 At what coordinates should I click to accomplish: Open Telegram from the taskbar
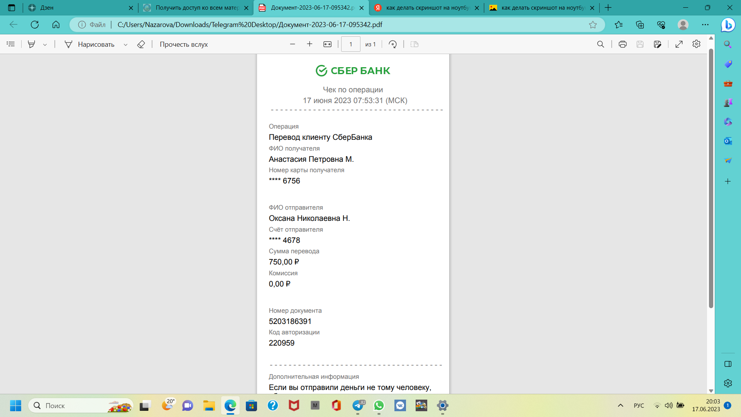[x=358, y=405]
